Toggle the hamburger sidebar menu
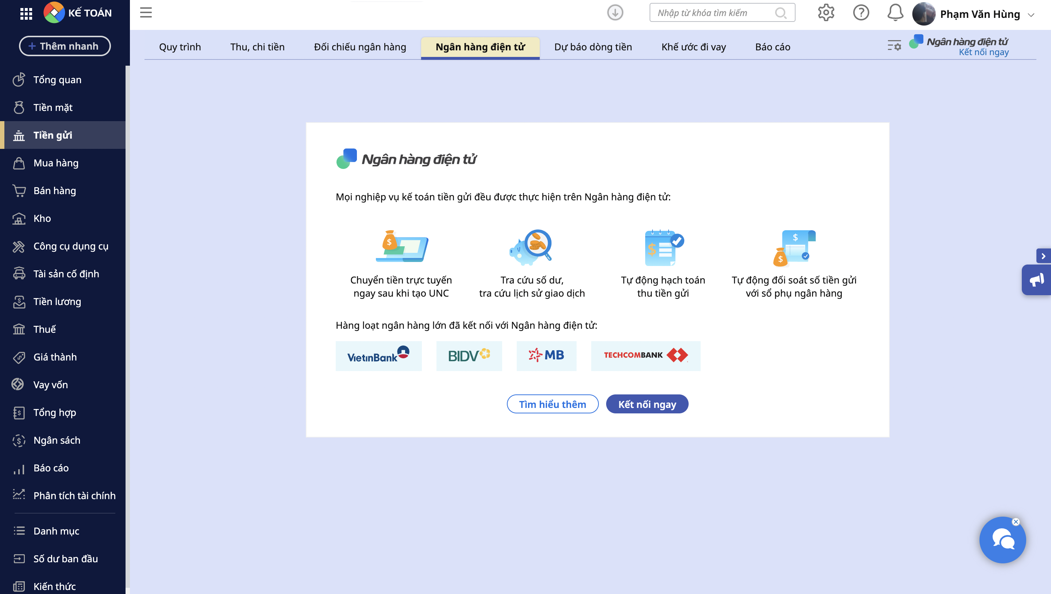1051x594 pixels. pyautogui.click(x=146, y=13)
